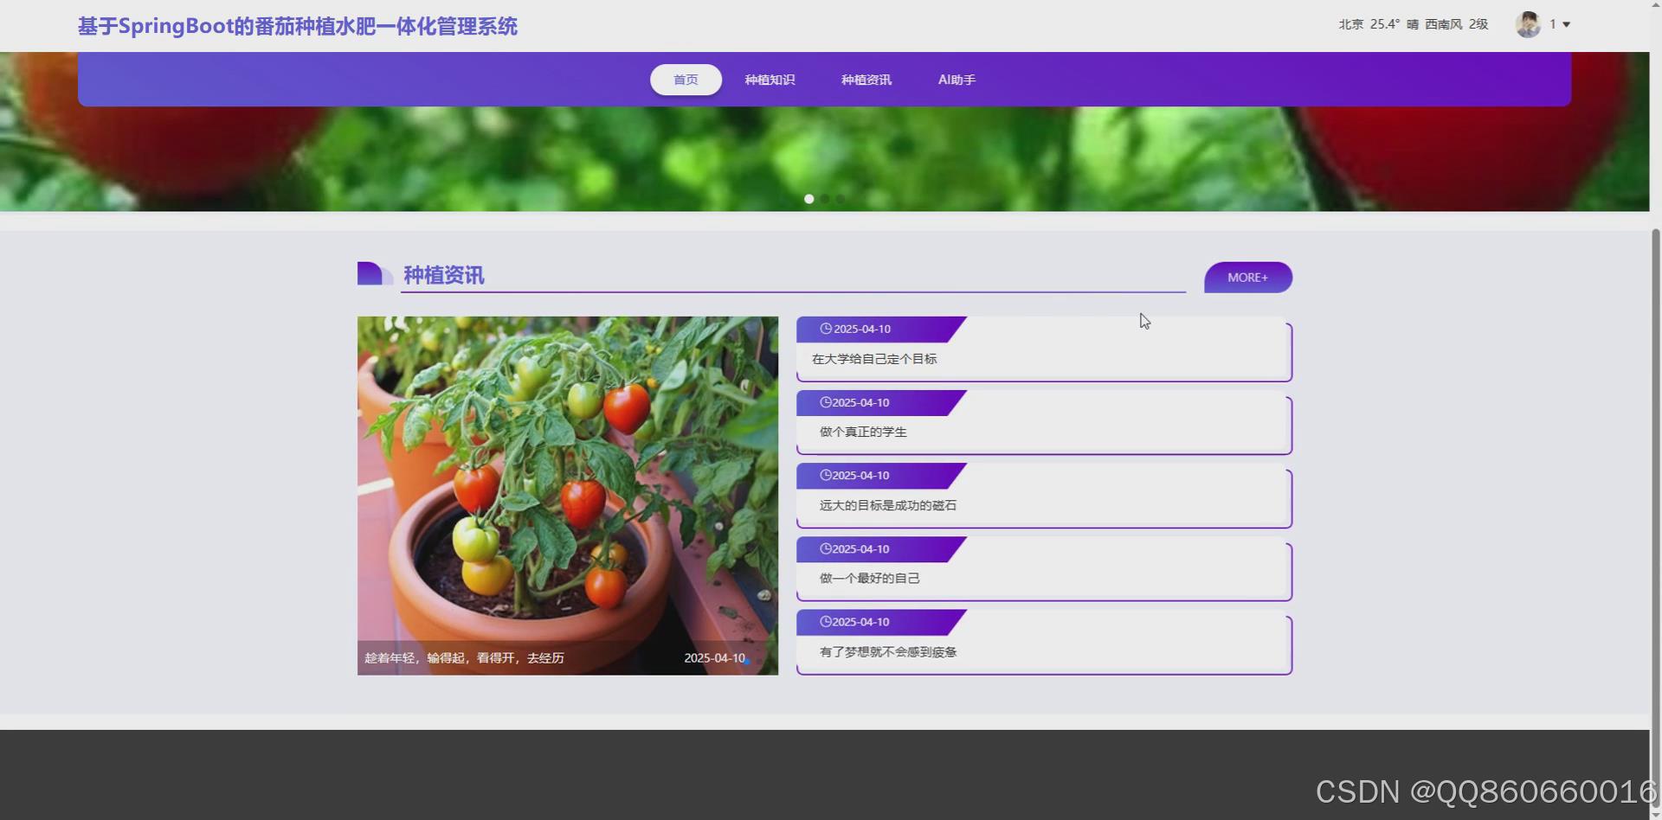This screenshot has height=820, width=1662.
Task: Select the 首页 navigation tab
Action: [686, 80]
